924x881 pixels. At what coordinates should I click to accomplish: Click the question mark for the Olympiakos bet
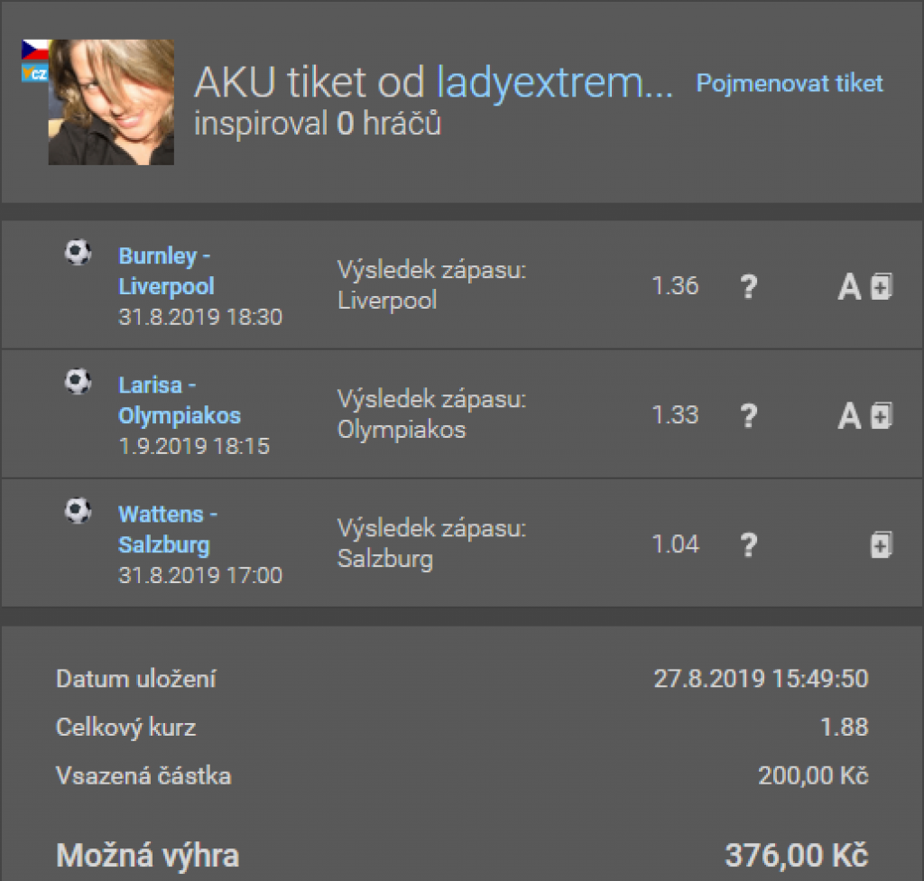(748, 416)
